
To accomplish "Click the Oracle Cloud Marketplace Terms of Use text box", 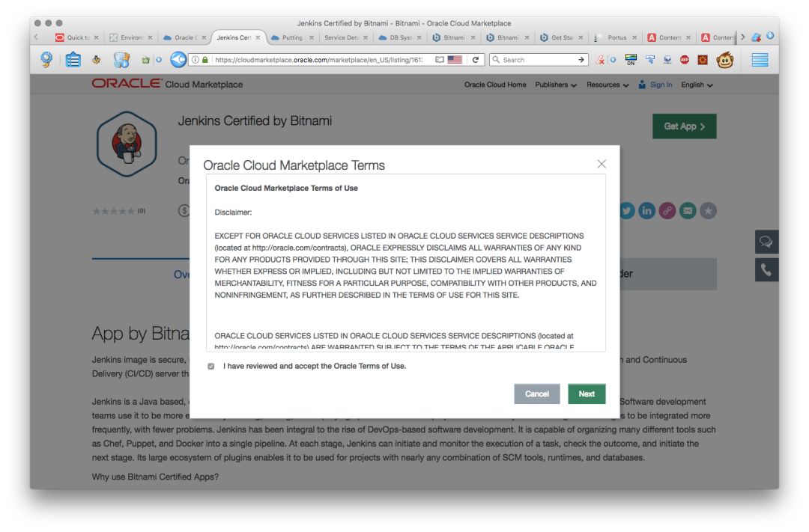I will (x=405, y=263).
